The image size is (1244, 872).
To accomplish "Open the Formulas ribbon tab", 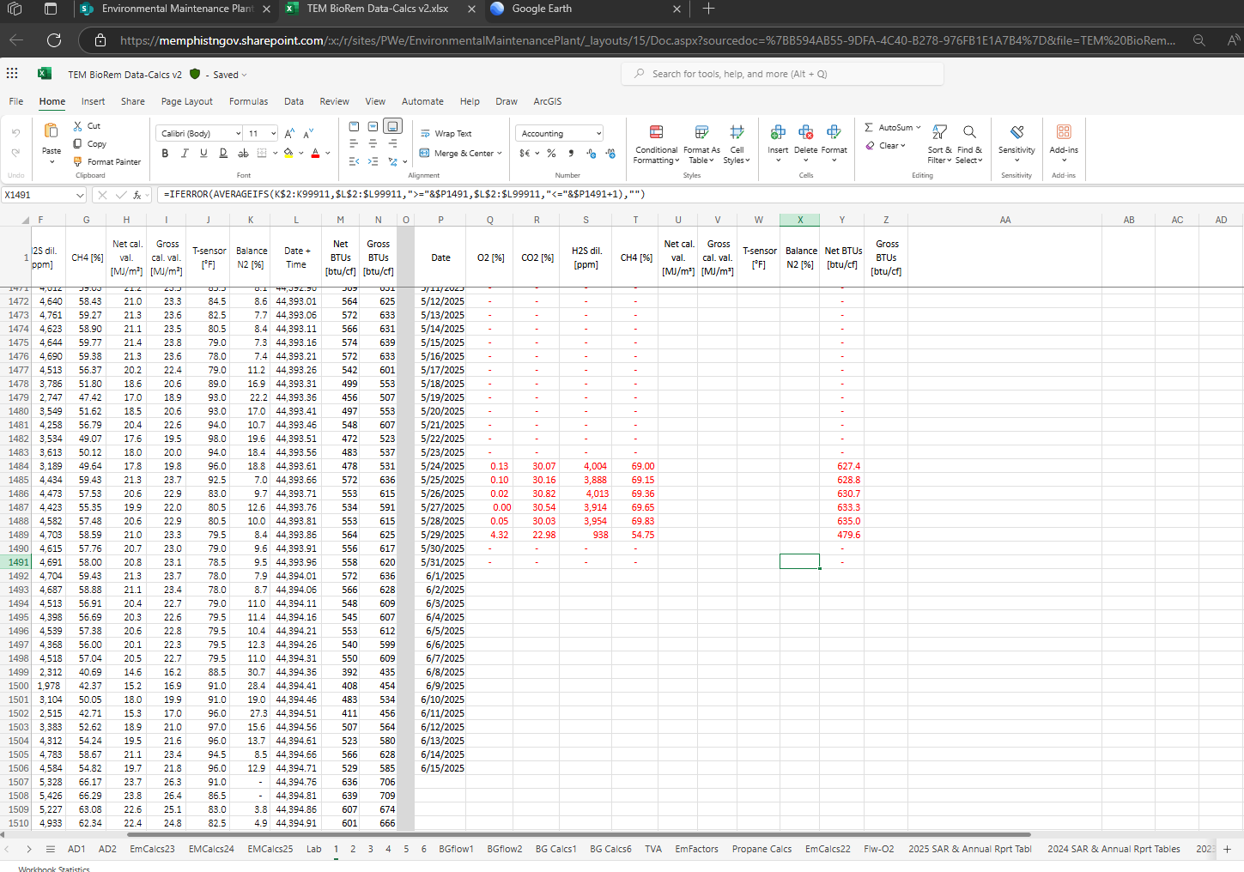I will click(248, 101).
